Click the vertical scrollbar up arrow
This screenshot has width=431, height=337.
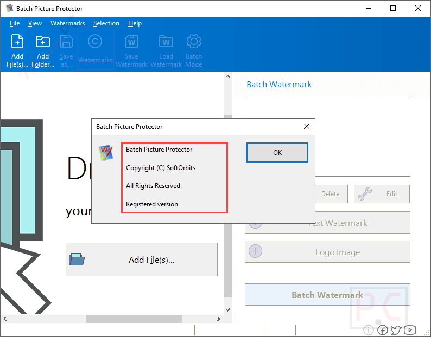227,76
